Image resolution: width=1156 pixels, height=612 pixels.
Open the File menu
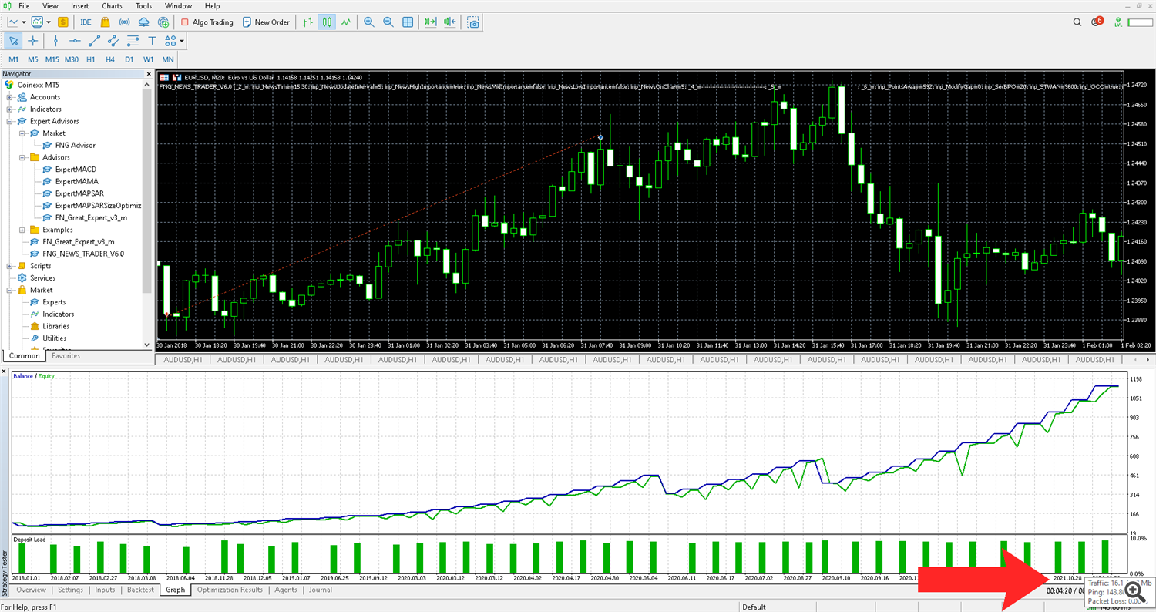pyautogui.click(x=23, y=5)
